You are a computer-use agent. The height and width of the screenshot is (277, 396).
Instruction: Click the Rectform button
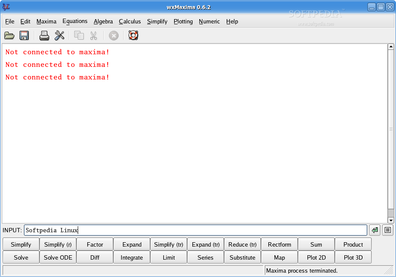click(x=279, y=244)
